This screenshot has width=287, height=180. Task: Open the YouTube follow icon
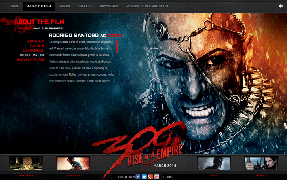pos(157,177)
